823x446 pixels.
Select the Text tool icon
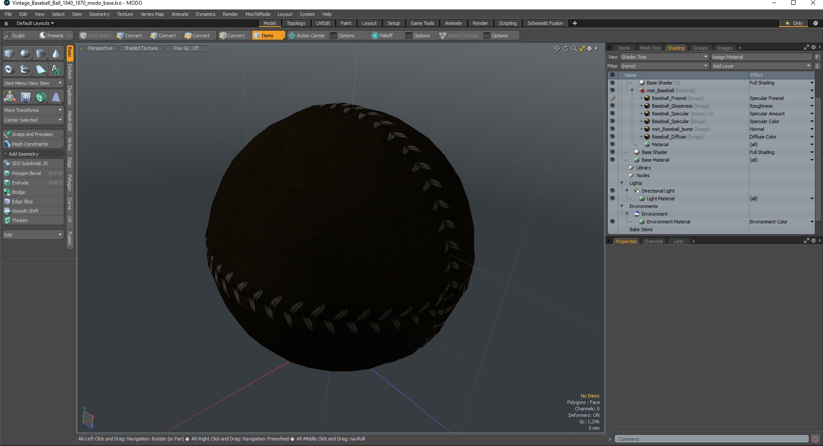point(56,69)
